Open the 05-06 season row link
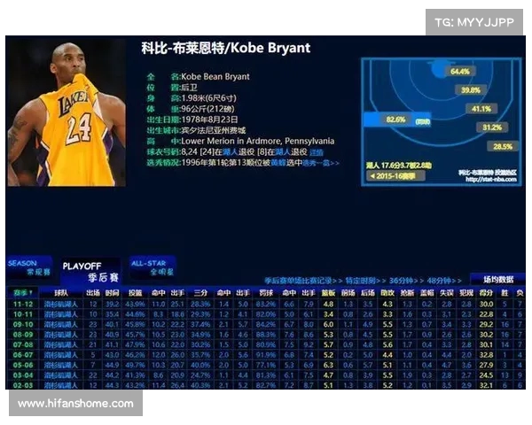 tap(23, 366)
